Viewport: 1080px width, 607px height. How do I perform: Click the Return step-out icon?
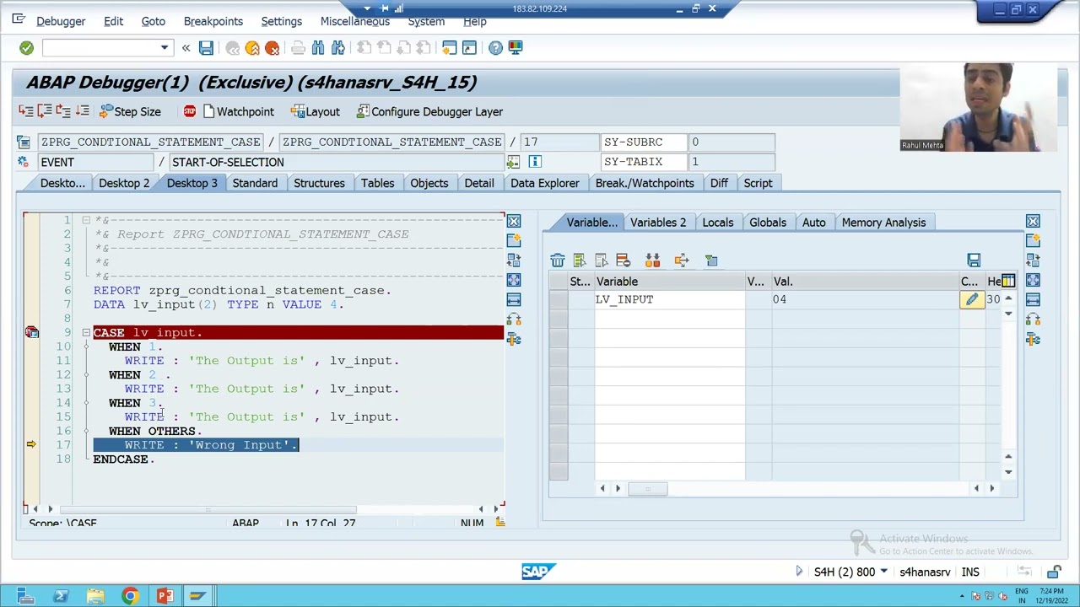[63, 111]
